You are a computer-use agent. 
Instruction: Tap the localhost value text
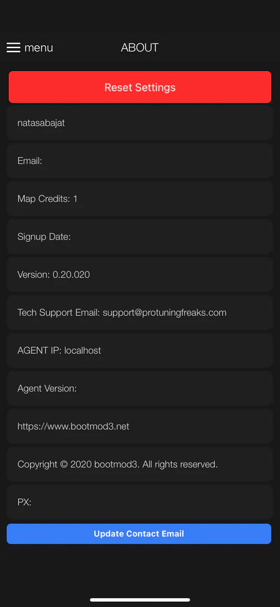point(83,351)
